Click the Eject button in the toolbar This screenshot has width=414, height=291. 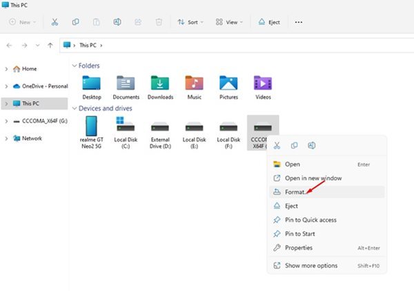[x=268, y=22]
